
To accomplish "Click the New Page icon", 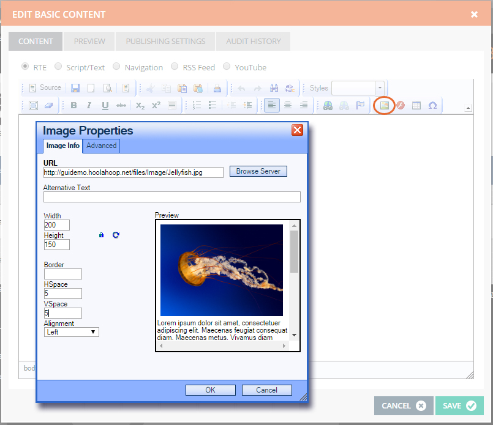I will coord(91,88).
